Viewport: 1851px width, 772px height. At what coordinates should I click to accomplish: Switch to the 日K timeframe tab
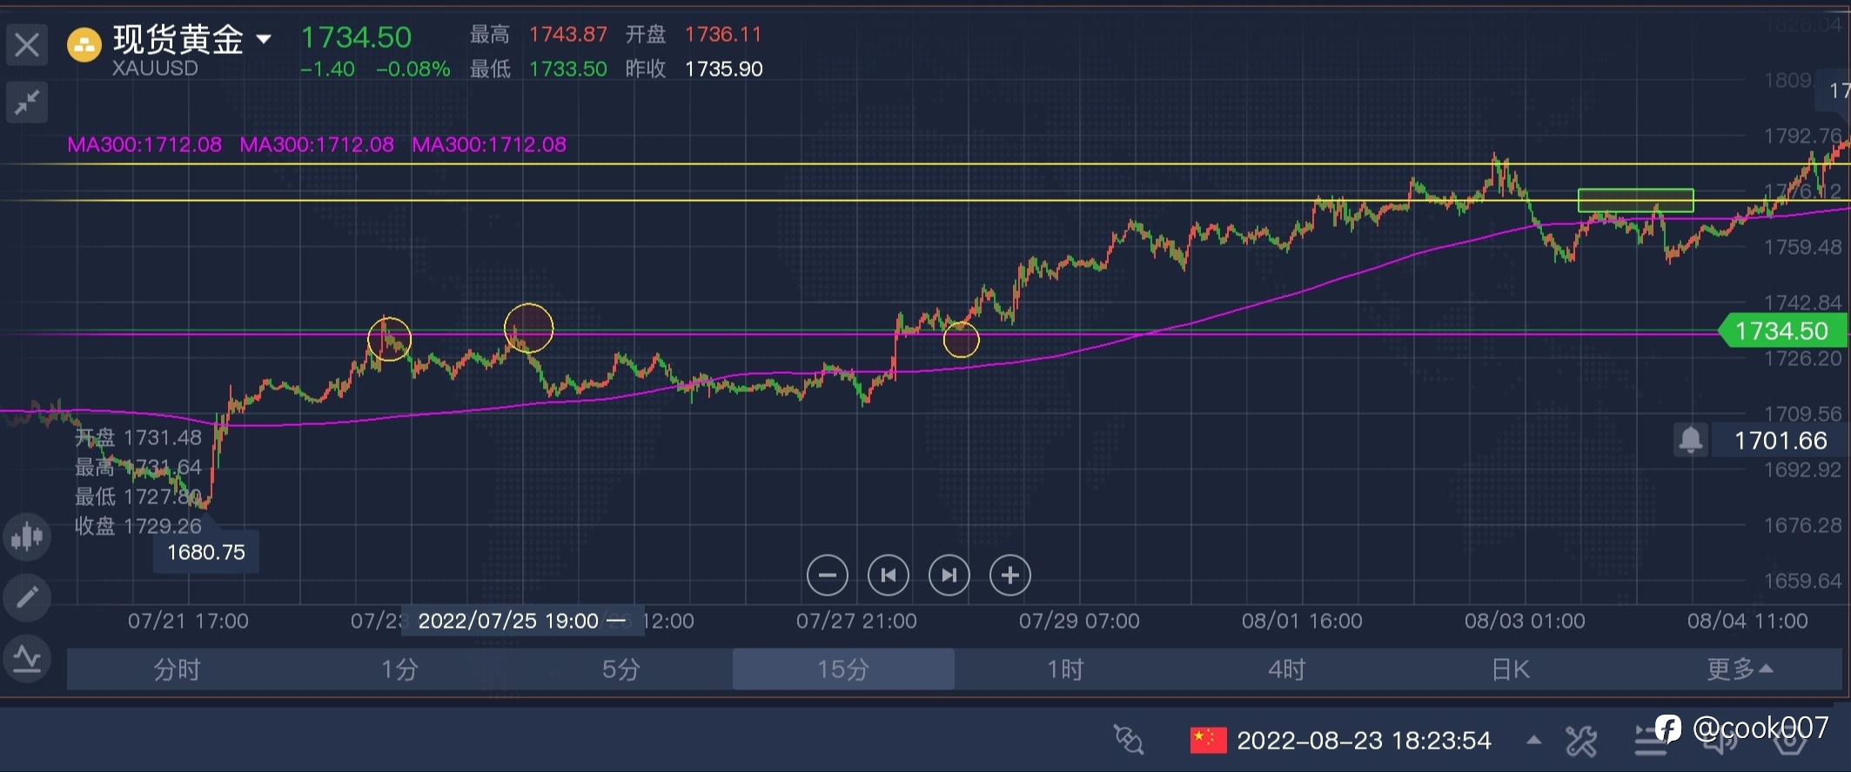coord(1510,669)
